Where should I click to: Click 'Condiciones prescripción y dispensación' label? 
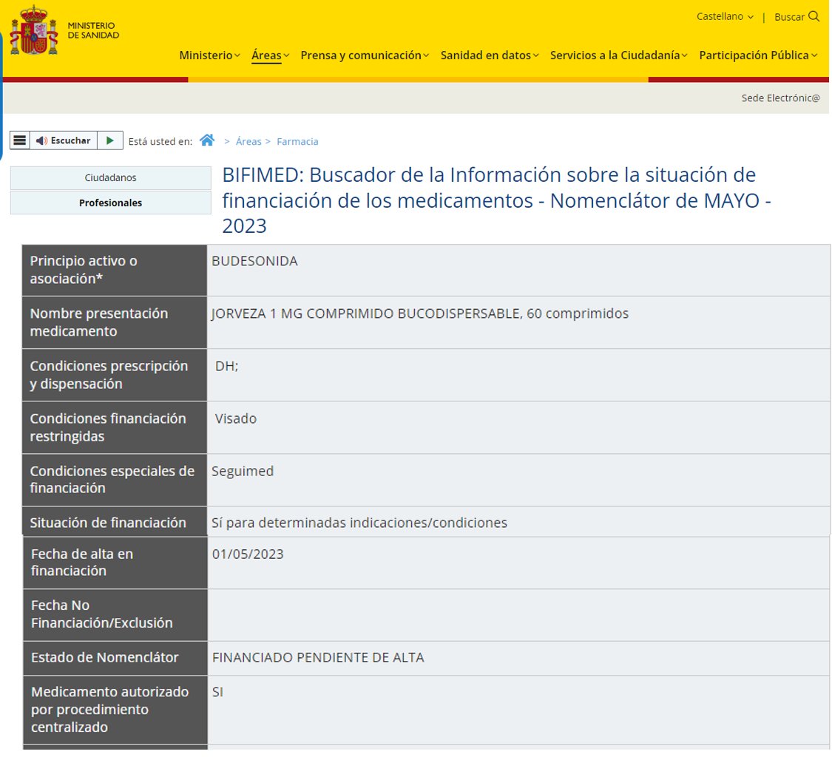pos(109,375)
